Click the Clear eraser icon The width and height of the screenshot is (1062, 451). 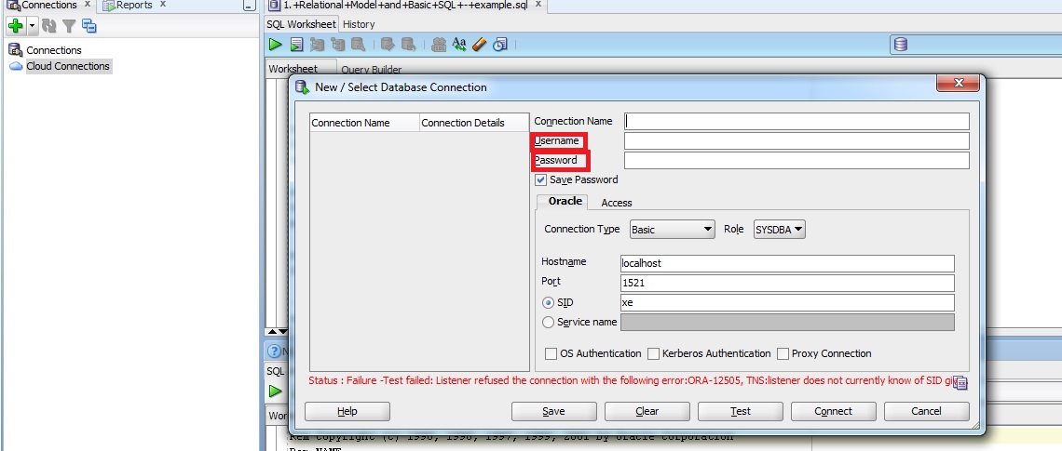(480, 44)
